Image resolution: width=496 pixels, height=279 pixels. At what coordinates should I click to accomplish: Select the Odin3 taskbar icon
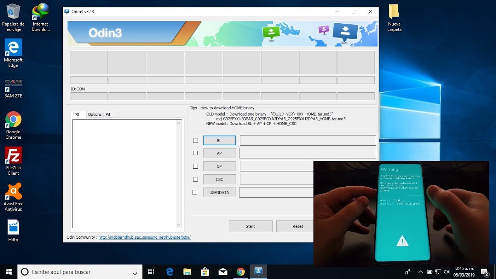tap(258, 272)
